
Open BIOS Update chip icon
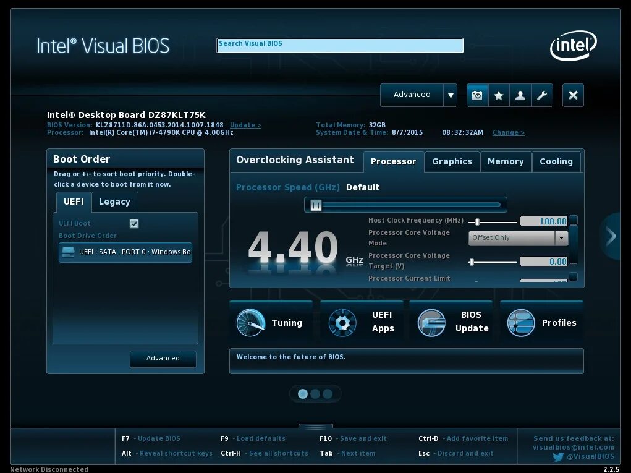point(431,323)
